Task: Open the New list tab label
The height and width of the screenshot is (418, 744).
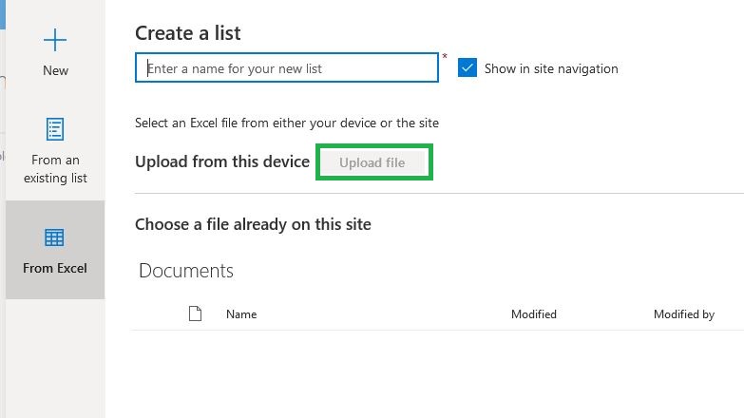Action: click(x=55, y=70)
